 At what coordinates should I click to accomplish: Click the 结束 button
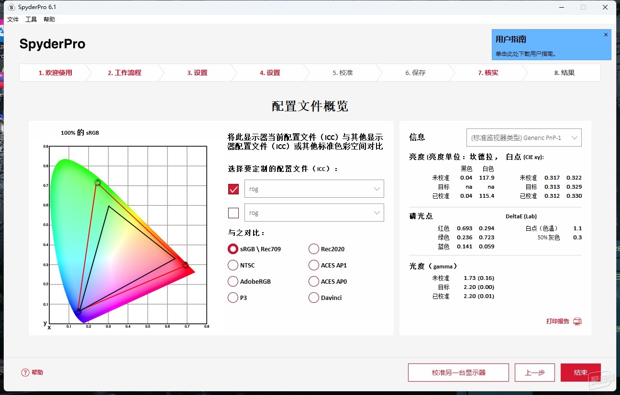click(x=580, y=373)
